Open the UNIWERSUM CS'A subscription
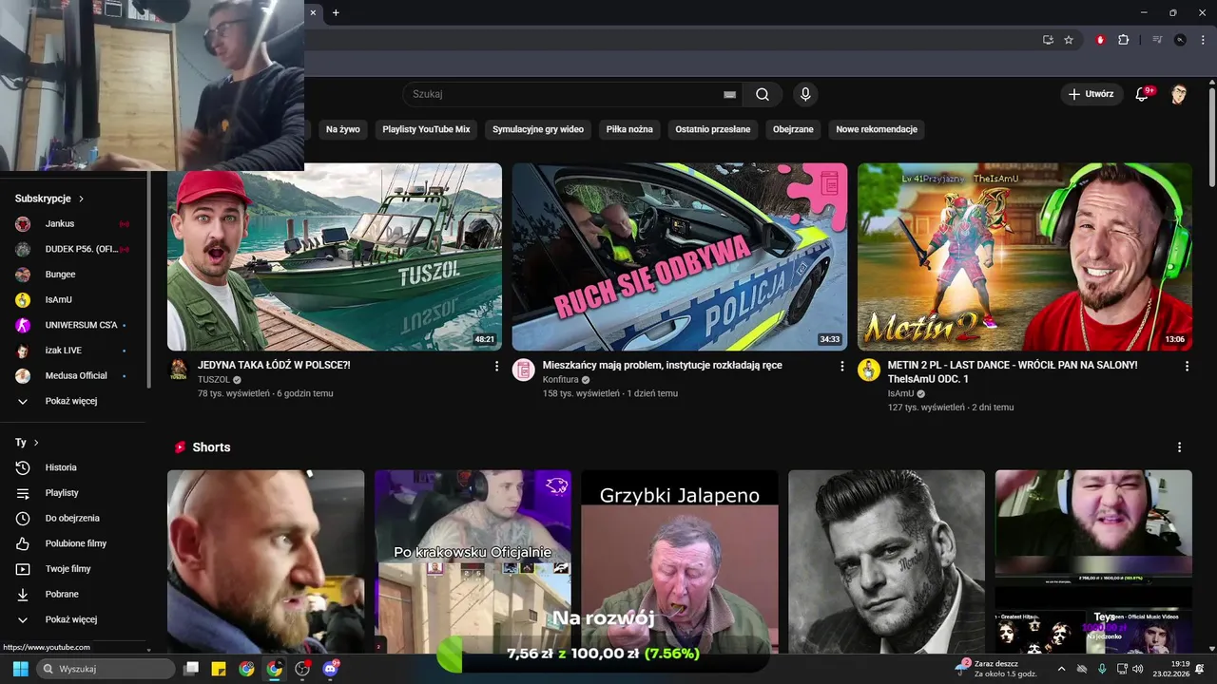 (72, 325)
